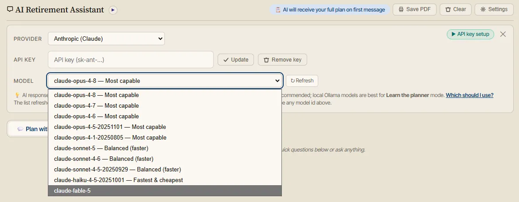Image resolution: width=519 pixels, height=202 pixels.
Task: Choose claude-opus-4-1-20250805 model
Action: (165, 137)
